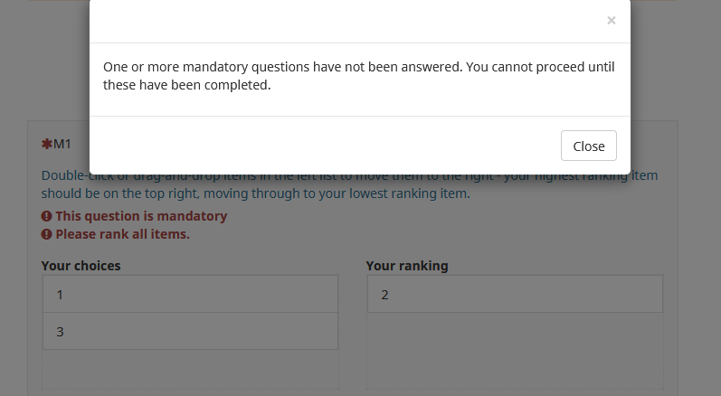721x396 pixels.
Task: Select item 1 in Your choices list
Action: coord(190,295)
